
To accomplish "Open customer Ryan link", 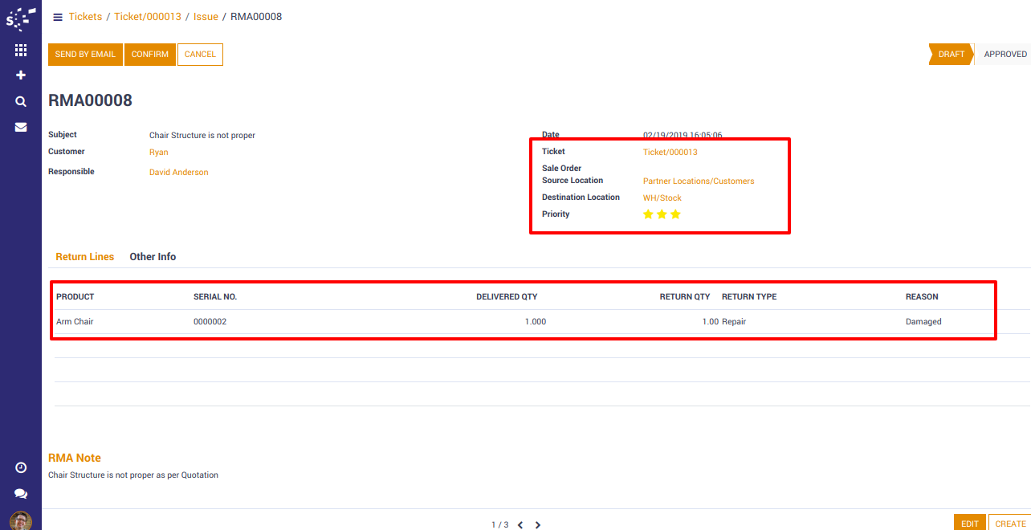I will pyautogui.click(x=159, y=153).
